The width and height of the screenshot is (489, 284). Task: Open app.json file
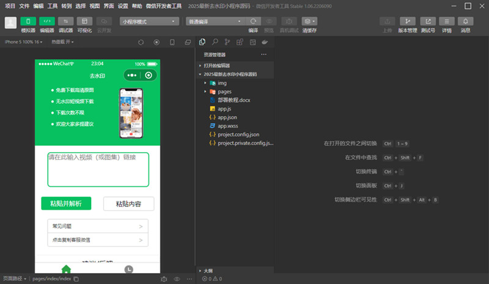click(x=235, y=117)
